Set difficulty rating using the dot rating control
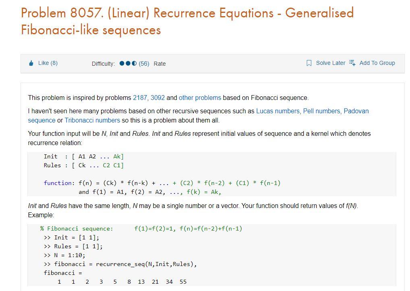 [128, 63]
